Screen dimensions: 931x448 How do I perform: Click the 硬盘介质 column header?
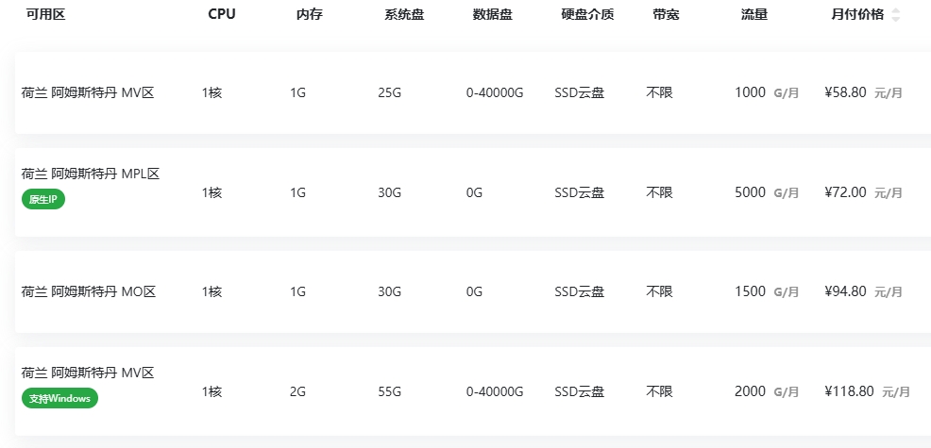click(x=587, y=14)
